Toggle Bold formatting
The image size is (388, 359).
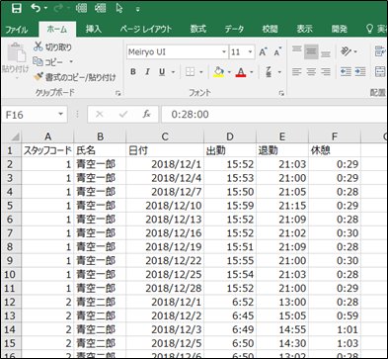(133, 71)
